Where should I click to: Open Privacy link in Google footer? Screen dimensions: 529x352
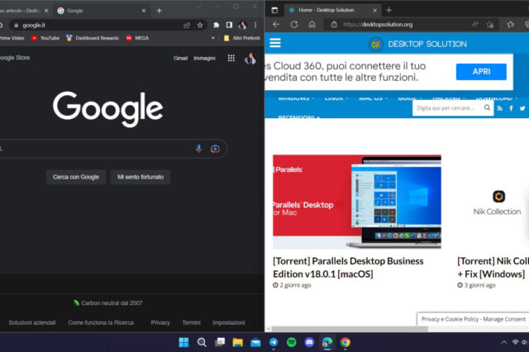pos(160,322)
